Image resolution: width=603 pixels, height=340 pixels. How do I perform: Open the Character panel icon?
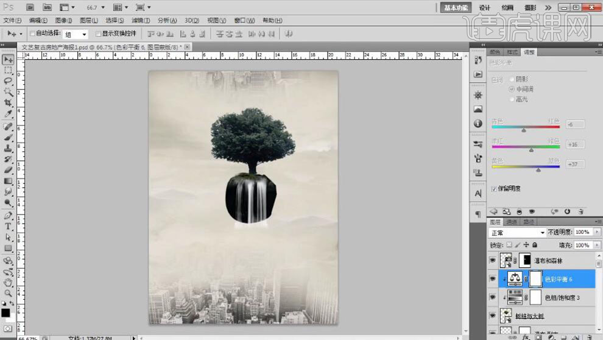pos(478,193)
